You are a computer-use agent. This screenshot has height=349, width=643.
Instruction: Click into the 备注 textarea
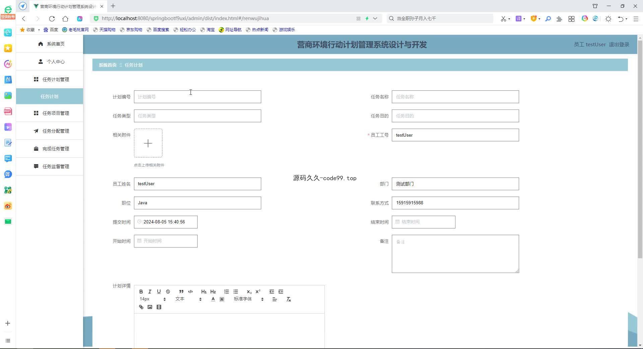click(455, 254)
